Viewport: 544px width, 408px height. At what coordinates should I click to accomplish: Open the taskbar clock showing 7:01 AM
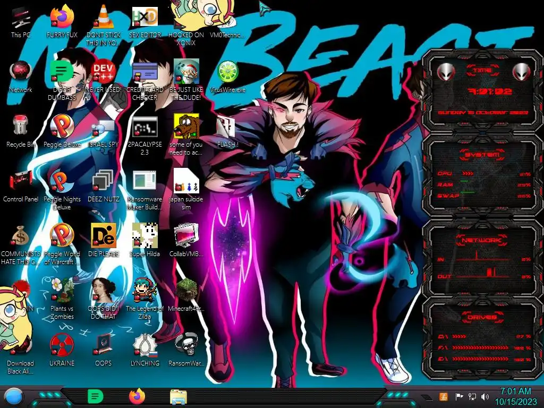pos(515,396)
